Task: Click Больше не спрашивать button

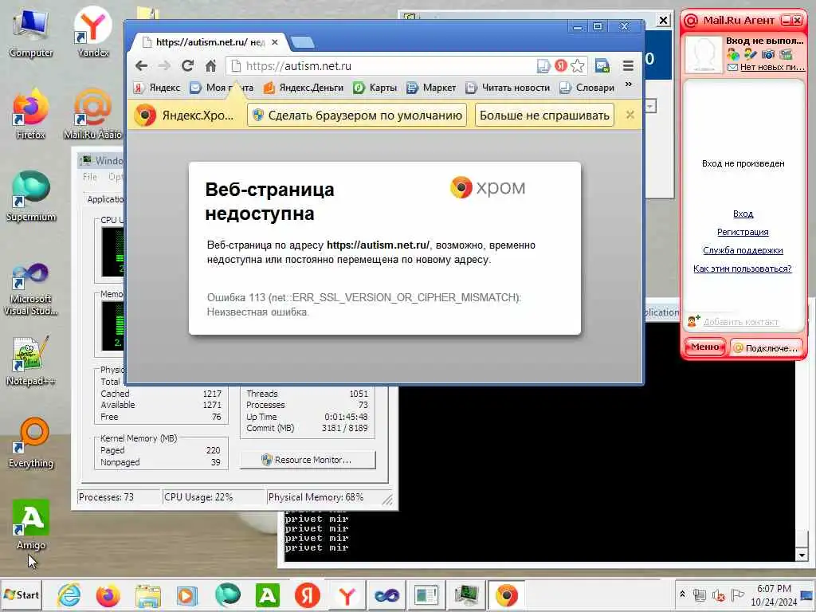Action: (x=544, y=115)
